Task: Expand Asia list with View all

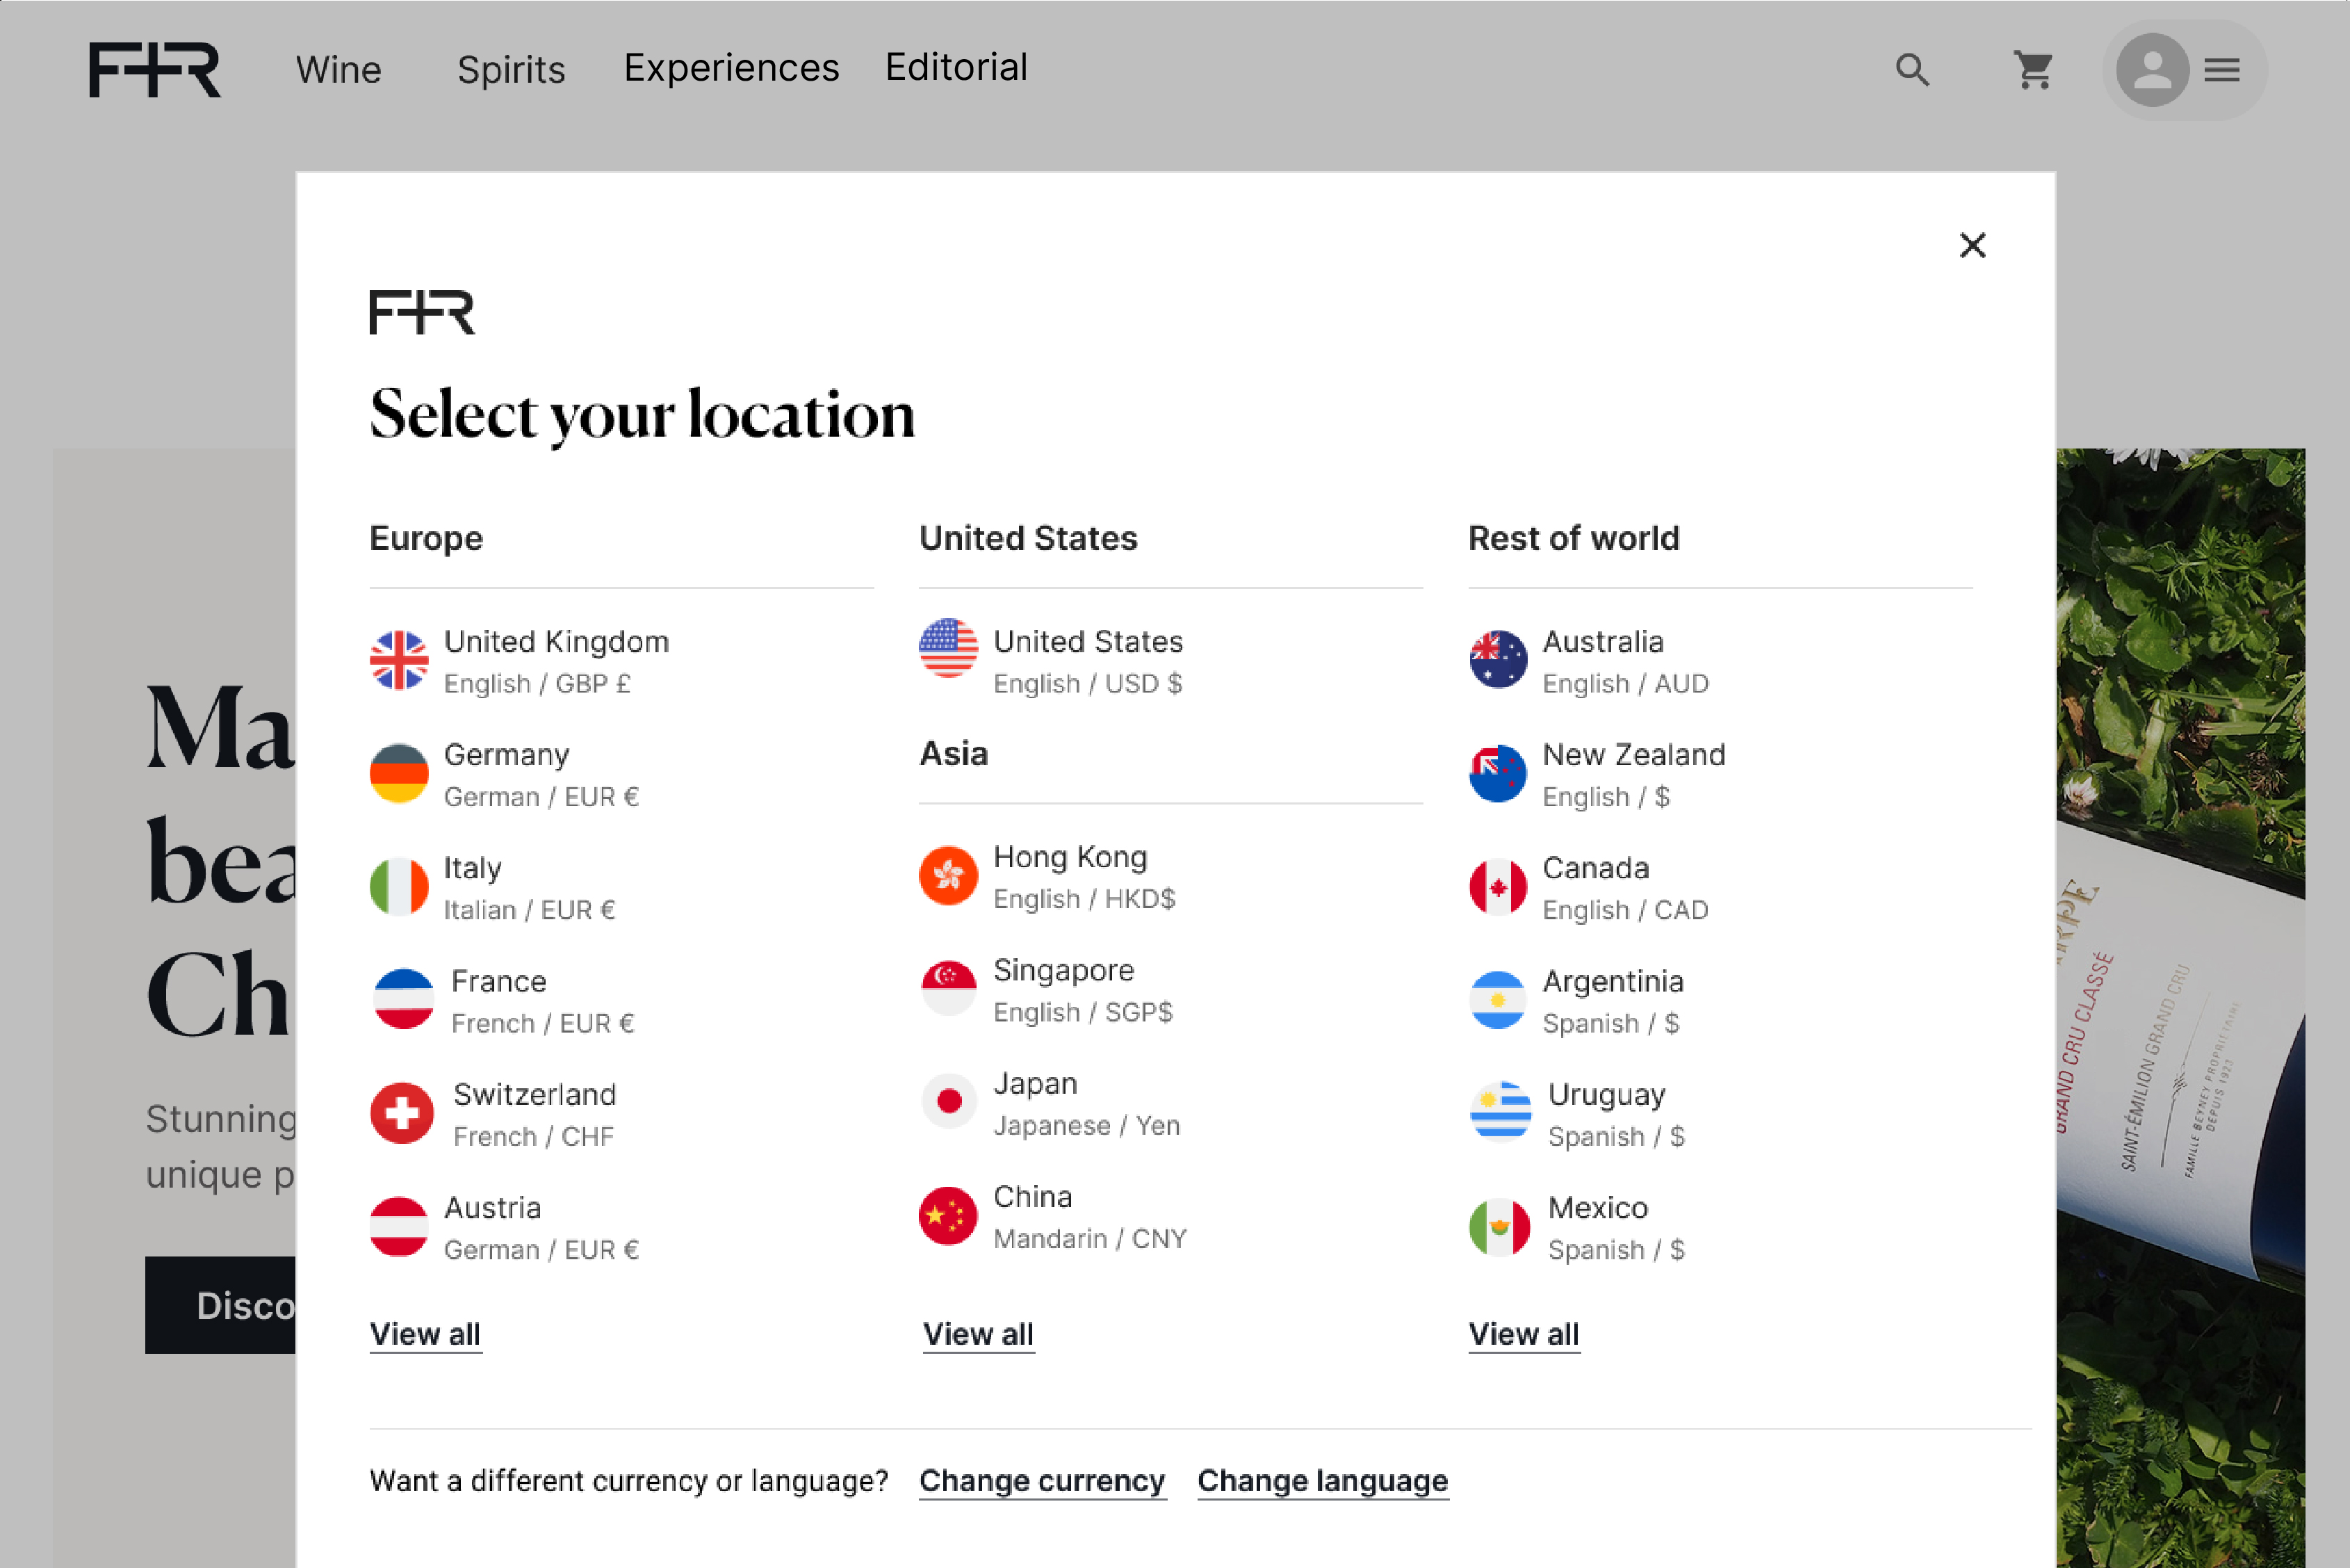Action: [x=977, y=1334]
